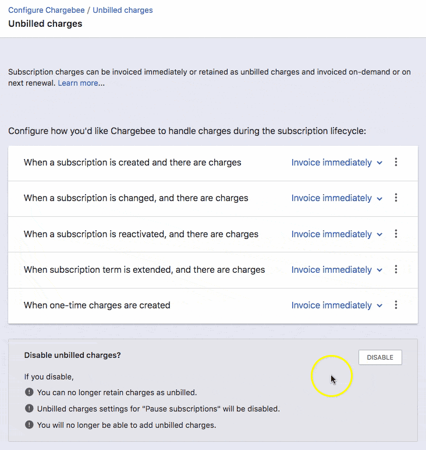The width and height of the screenshot is (426, 450).
Task: Click the 'Disable unbilled charges?' heading
Action: click(x=73, y=355)
